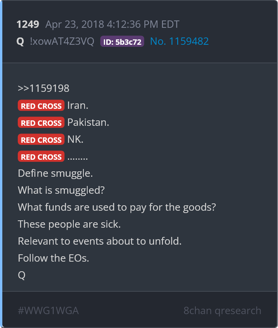This screenshot has height=328, width=278.
Task: Click the RED CROSS tag beside NK
Action: pyautogui.click(x=41, y=139)
